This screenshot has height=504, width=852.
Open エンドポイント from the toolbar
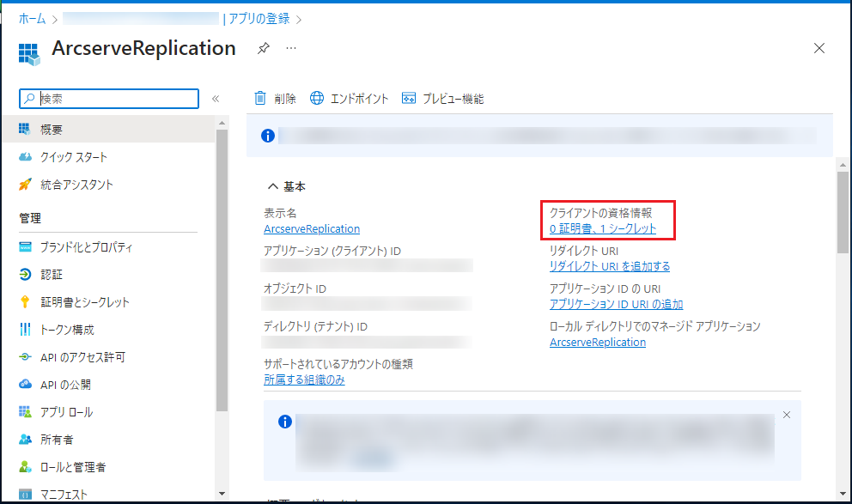(359, 99)
